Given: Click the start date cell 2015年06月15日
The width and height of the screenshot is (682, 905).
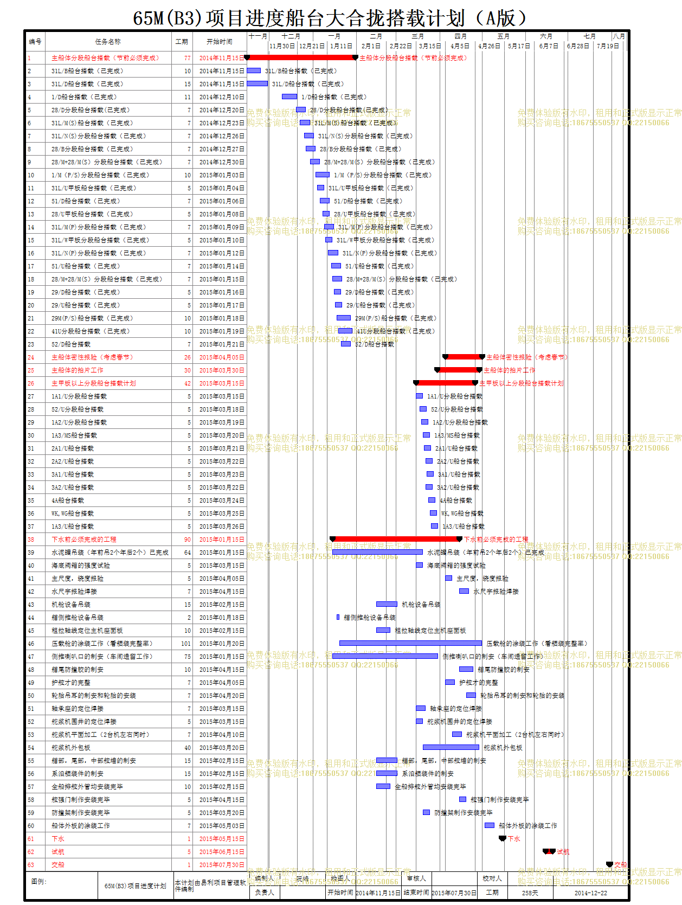Looking at the screenshot, I should click(220, 852).
